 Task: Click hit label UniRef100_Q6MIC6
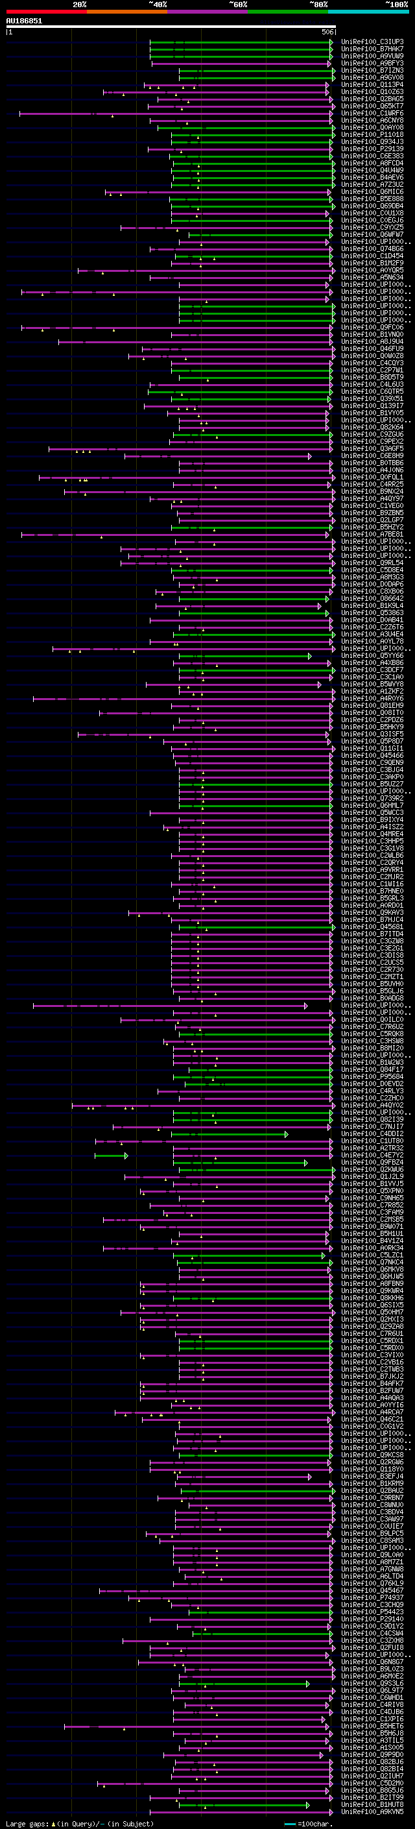click(372, 193)
